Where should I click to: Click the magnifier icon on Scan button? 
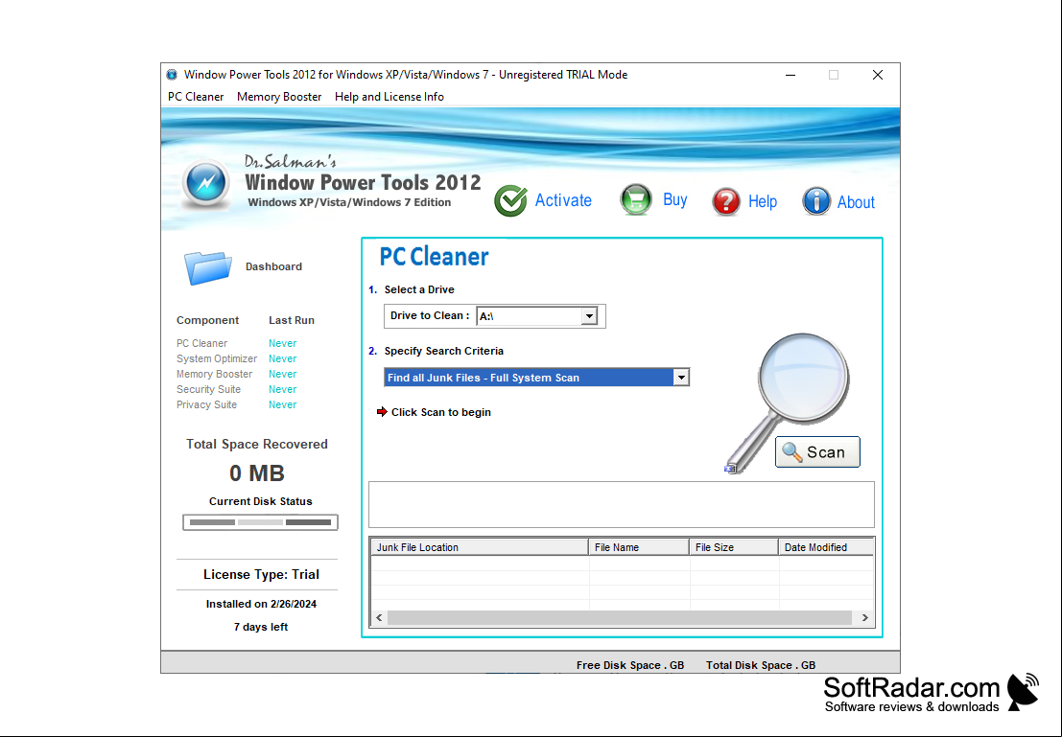point(791,451)
